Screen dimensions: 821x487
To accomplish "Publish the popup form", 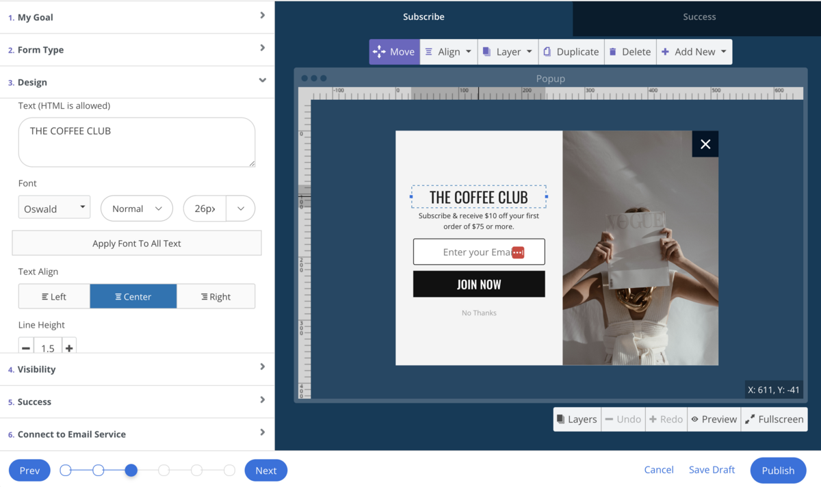I will pos(778,471).
